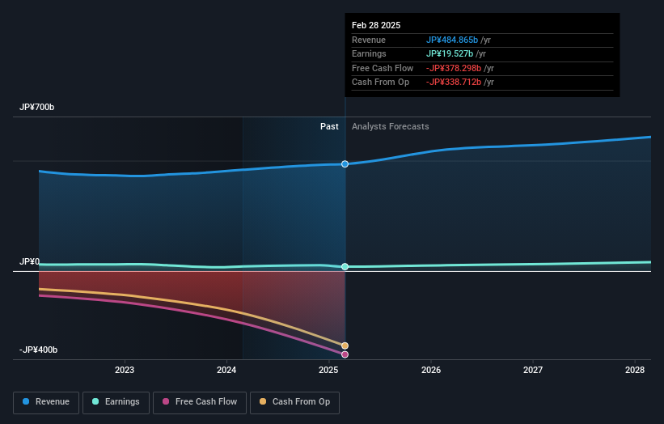The image size is (664, 424).
Task: Toggle the Earnings legend series
Action: [x=116, y=402]
